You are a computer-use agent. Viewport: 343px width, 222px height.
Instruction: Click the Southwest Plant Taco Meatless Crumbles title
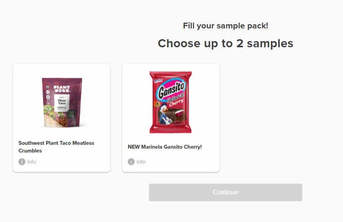56,147
